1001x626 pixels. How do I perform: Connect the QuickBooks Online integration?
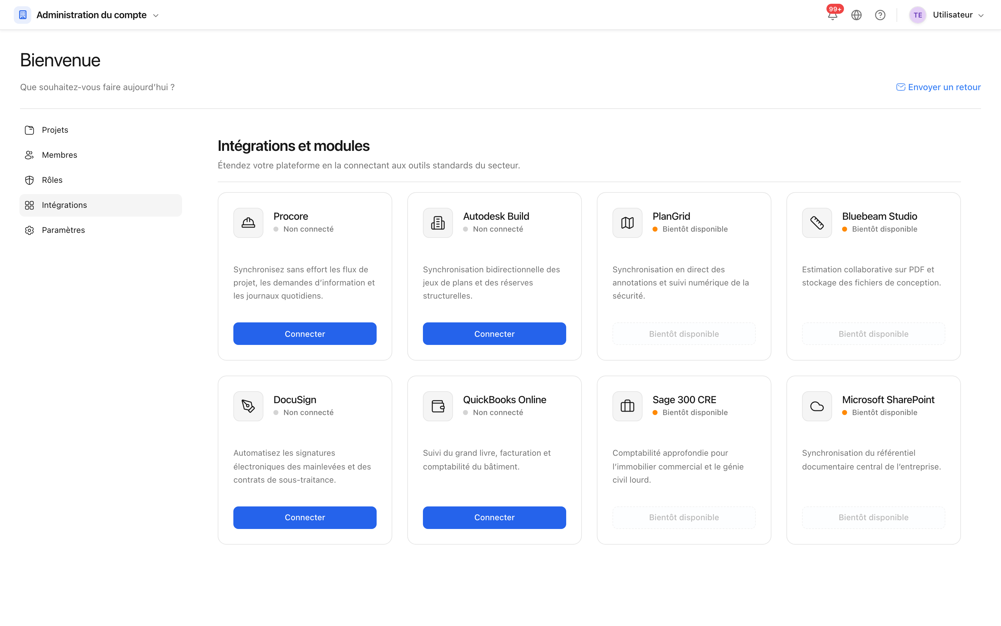494,517
